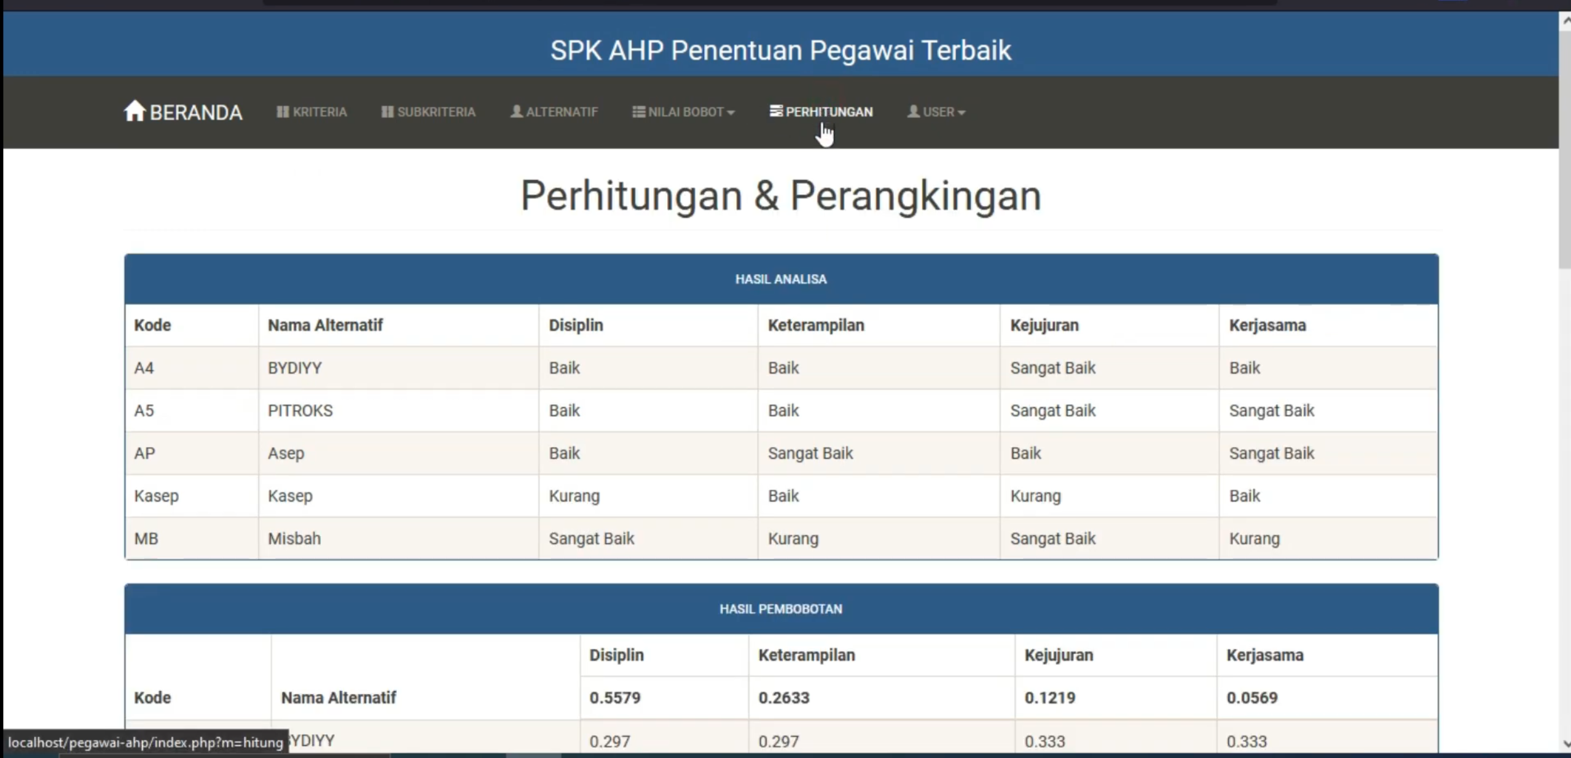Open the PERHITUNGAN menu item
Screen dimensions: 1571x758
click(x=821, y=112)
